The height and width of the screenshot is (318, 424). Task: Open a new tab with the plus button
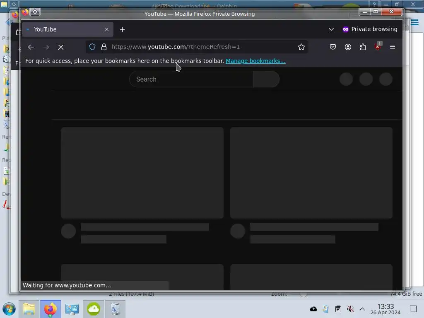(122, 29)
